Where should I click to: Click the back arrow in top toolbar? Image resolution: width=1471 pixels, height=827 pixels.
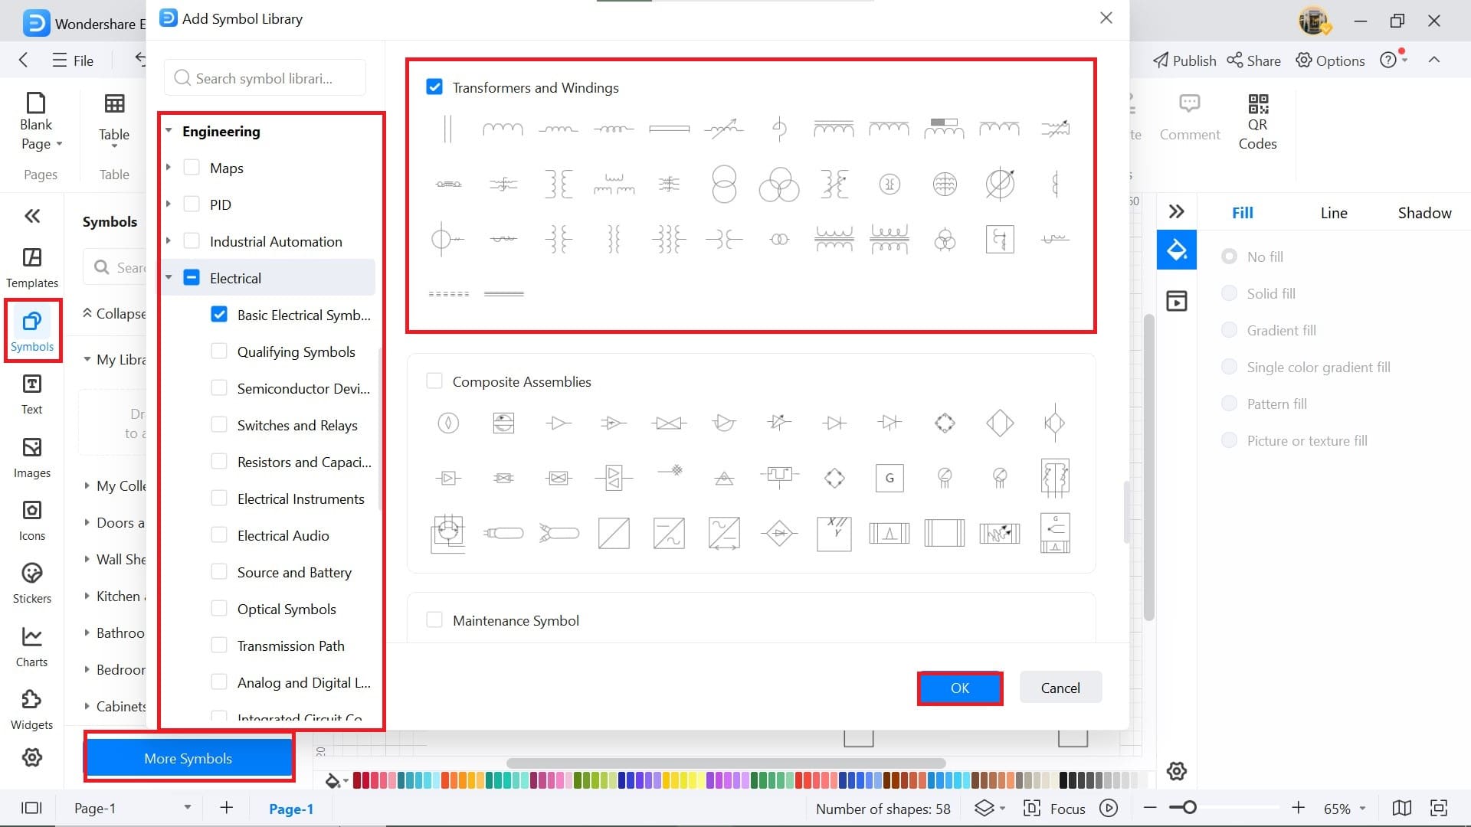(x=23, y=60)
